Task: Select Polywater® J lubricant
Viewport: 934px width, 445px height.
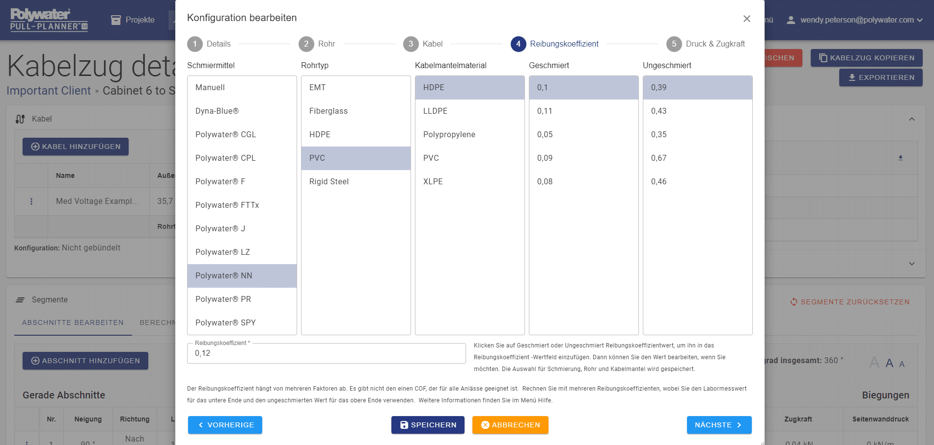Action: click(242, 229)
